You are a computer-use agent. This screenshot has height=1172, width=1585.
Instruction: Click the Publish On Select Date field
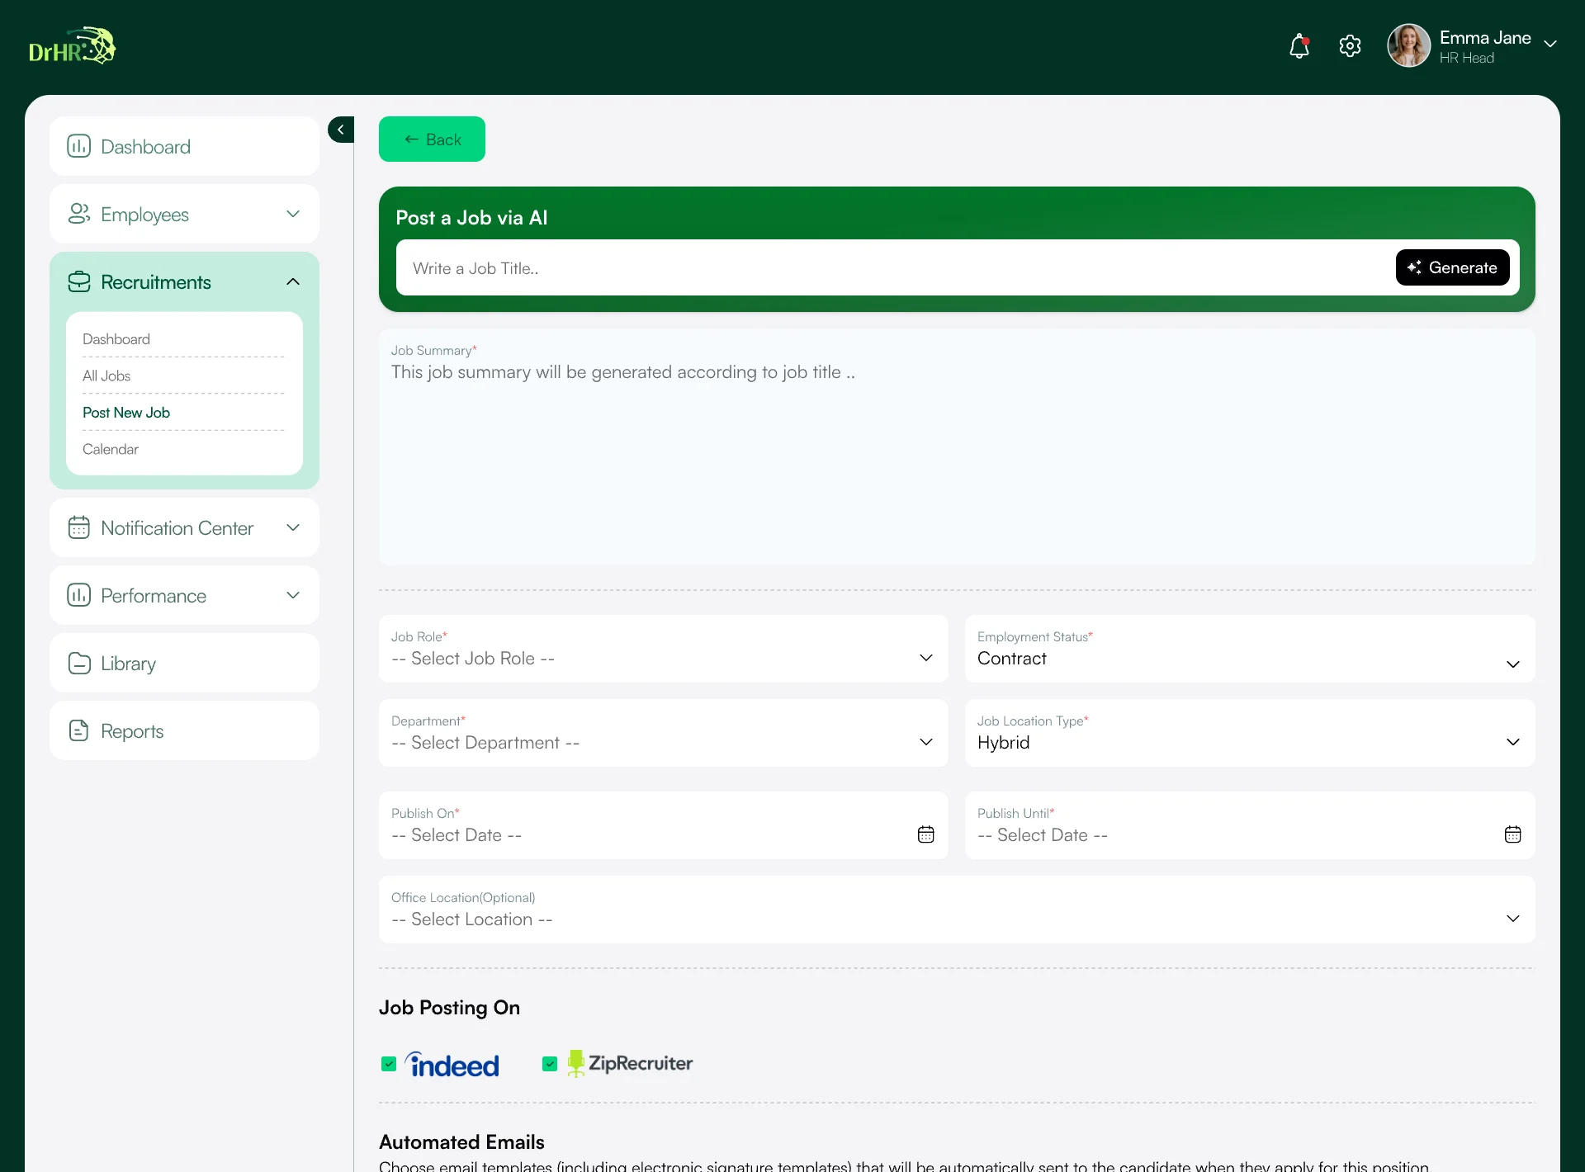coord(664,825)
